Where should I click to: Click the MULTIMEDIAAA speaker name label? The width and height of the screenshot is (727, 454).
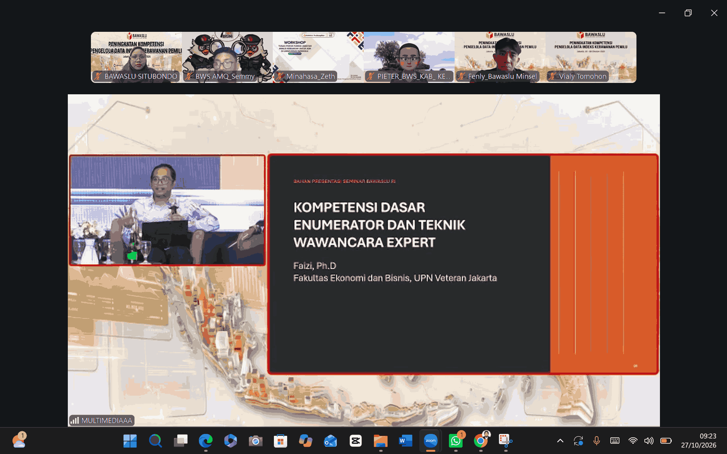tap(107, 420)
